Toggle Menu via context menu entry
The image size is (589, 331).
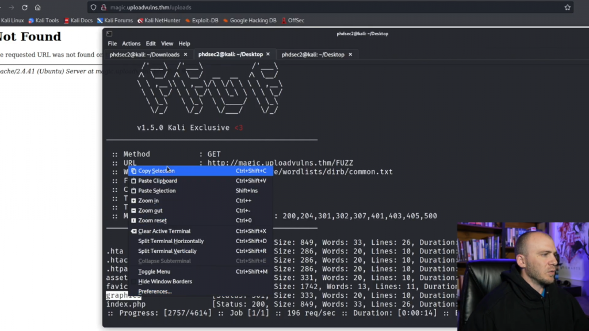200,271
